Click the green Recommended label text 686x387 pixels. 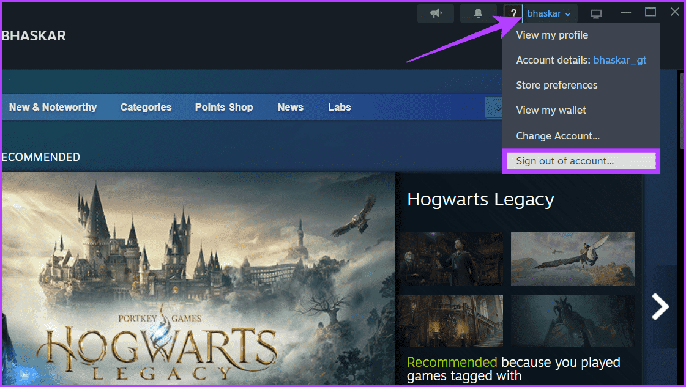[x=452, y=362]
